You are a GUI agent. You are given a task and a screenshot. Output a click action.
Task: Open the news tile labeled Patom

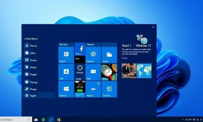(x=66, y=55)
